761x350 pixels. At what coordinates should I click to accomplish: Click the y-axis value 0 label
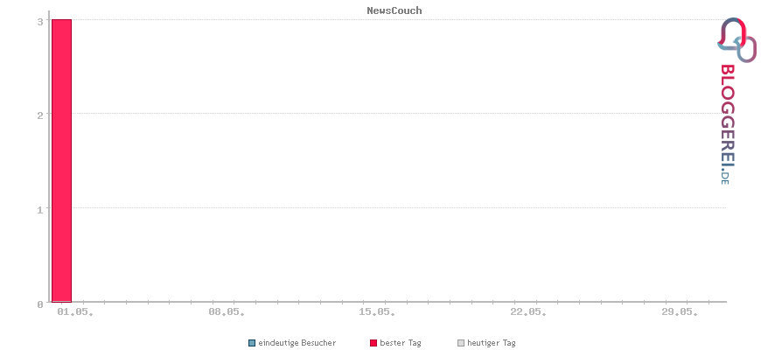pyautogui.click(x=40, y=304)
